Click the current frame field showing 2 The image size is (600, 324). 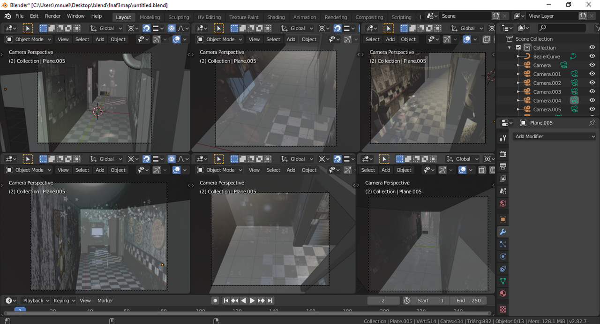pos(383,301)
